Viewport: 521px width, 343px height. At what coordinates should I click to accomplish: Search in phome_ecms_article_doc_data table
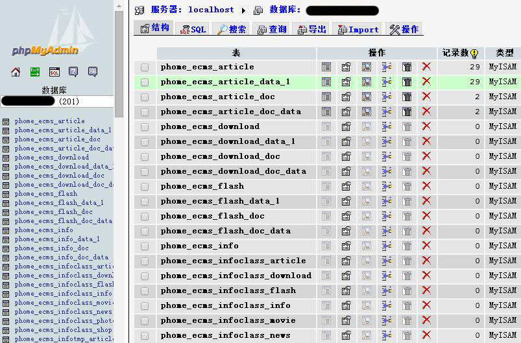click(367, 112)
